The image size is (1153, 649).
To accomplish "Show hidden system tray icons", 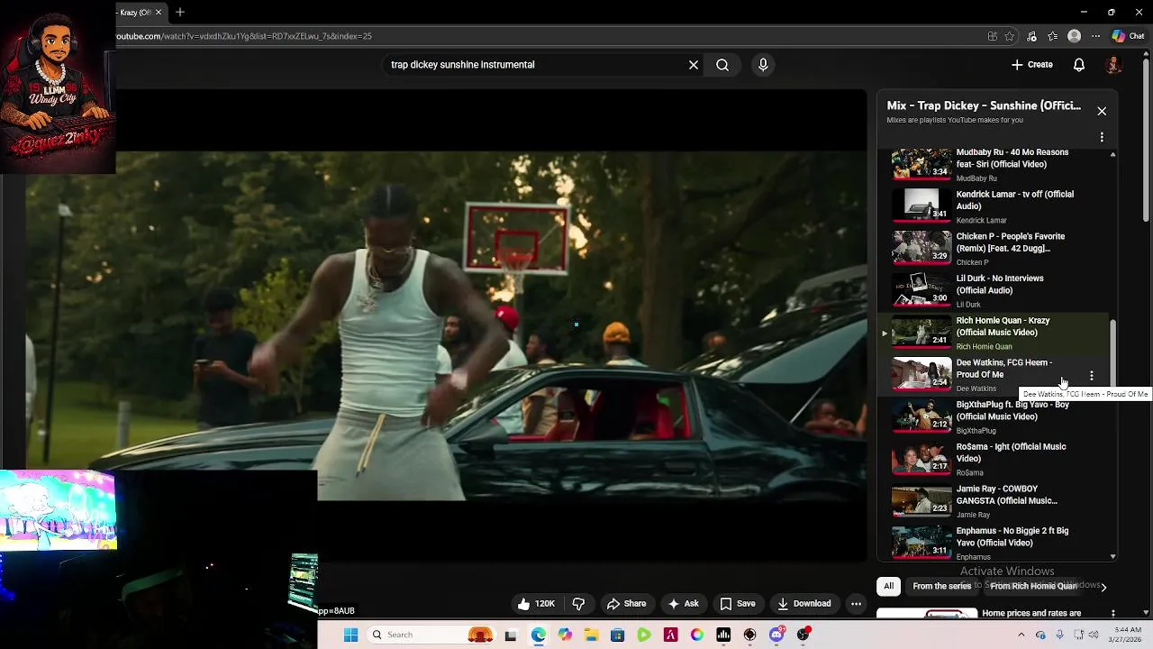I will point(1021,635).
